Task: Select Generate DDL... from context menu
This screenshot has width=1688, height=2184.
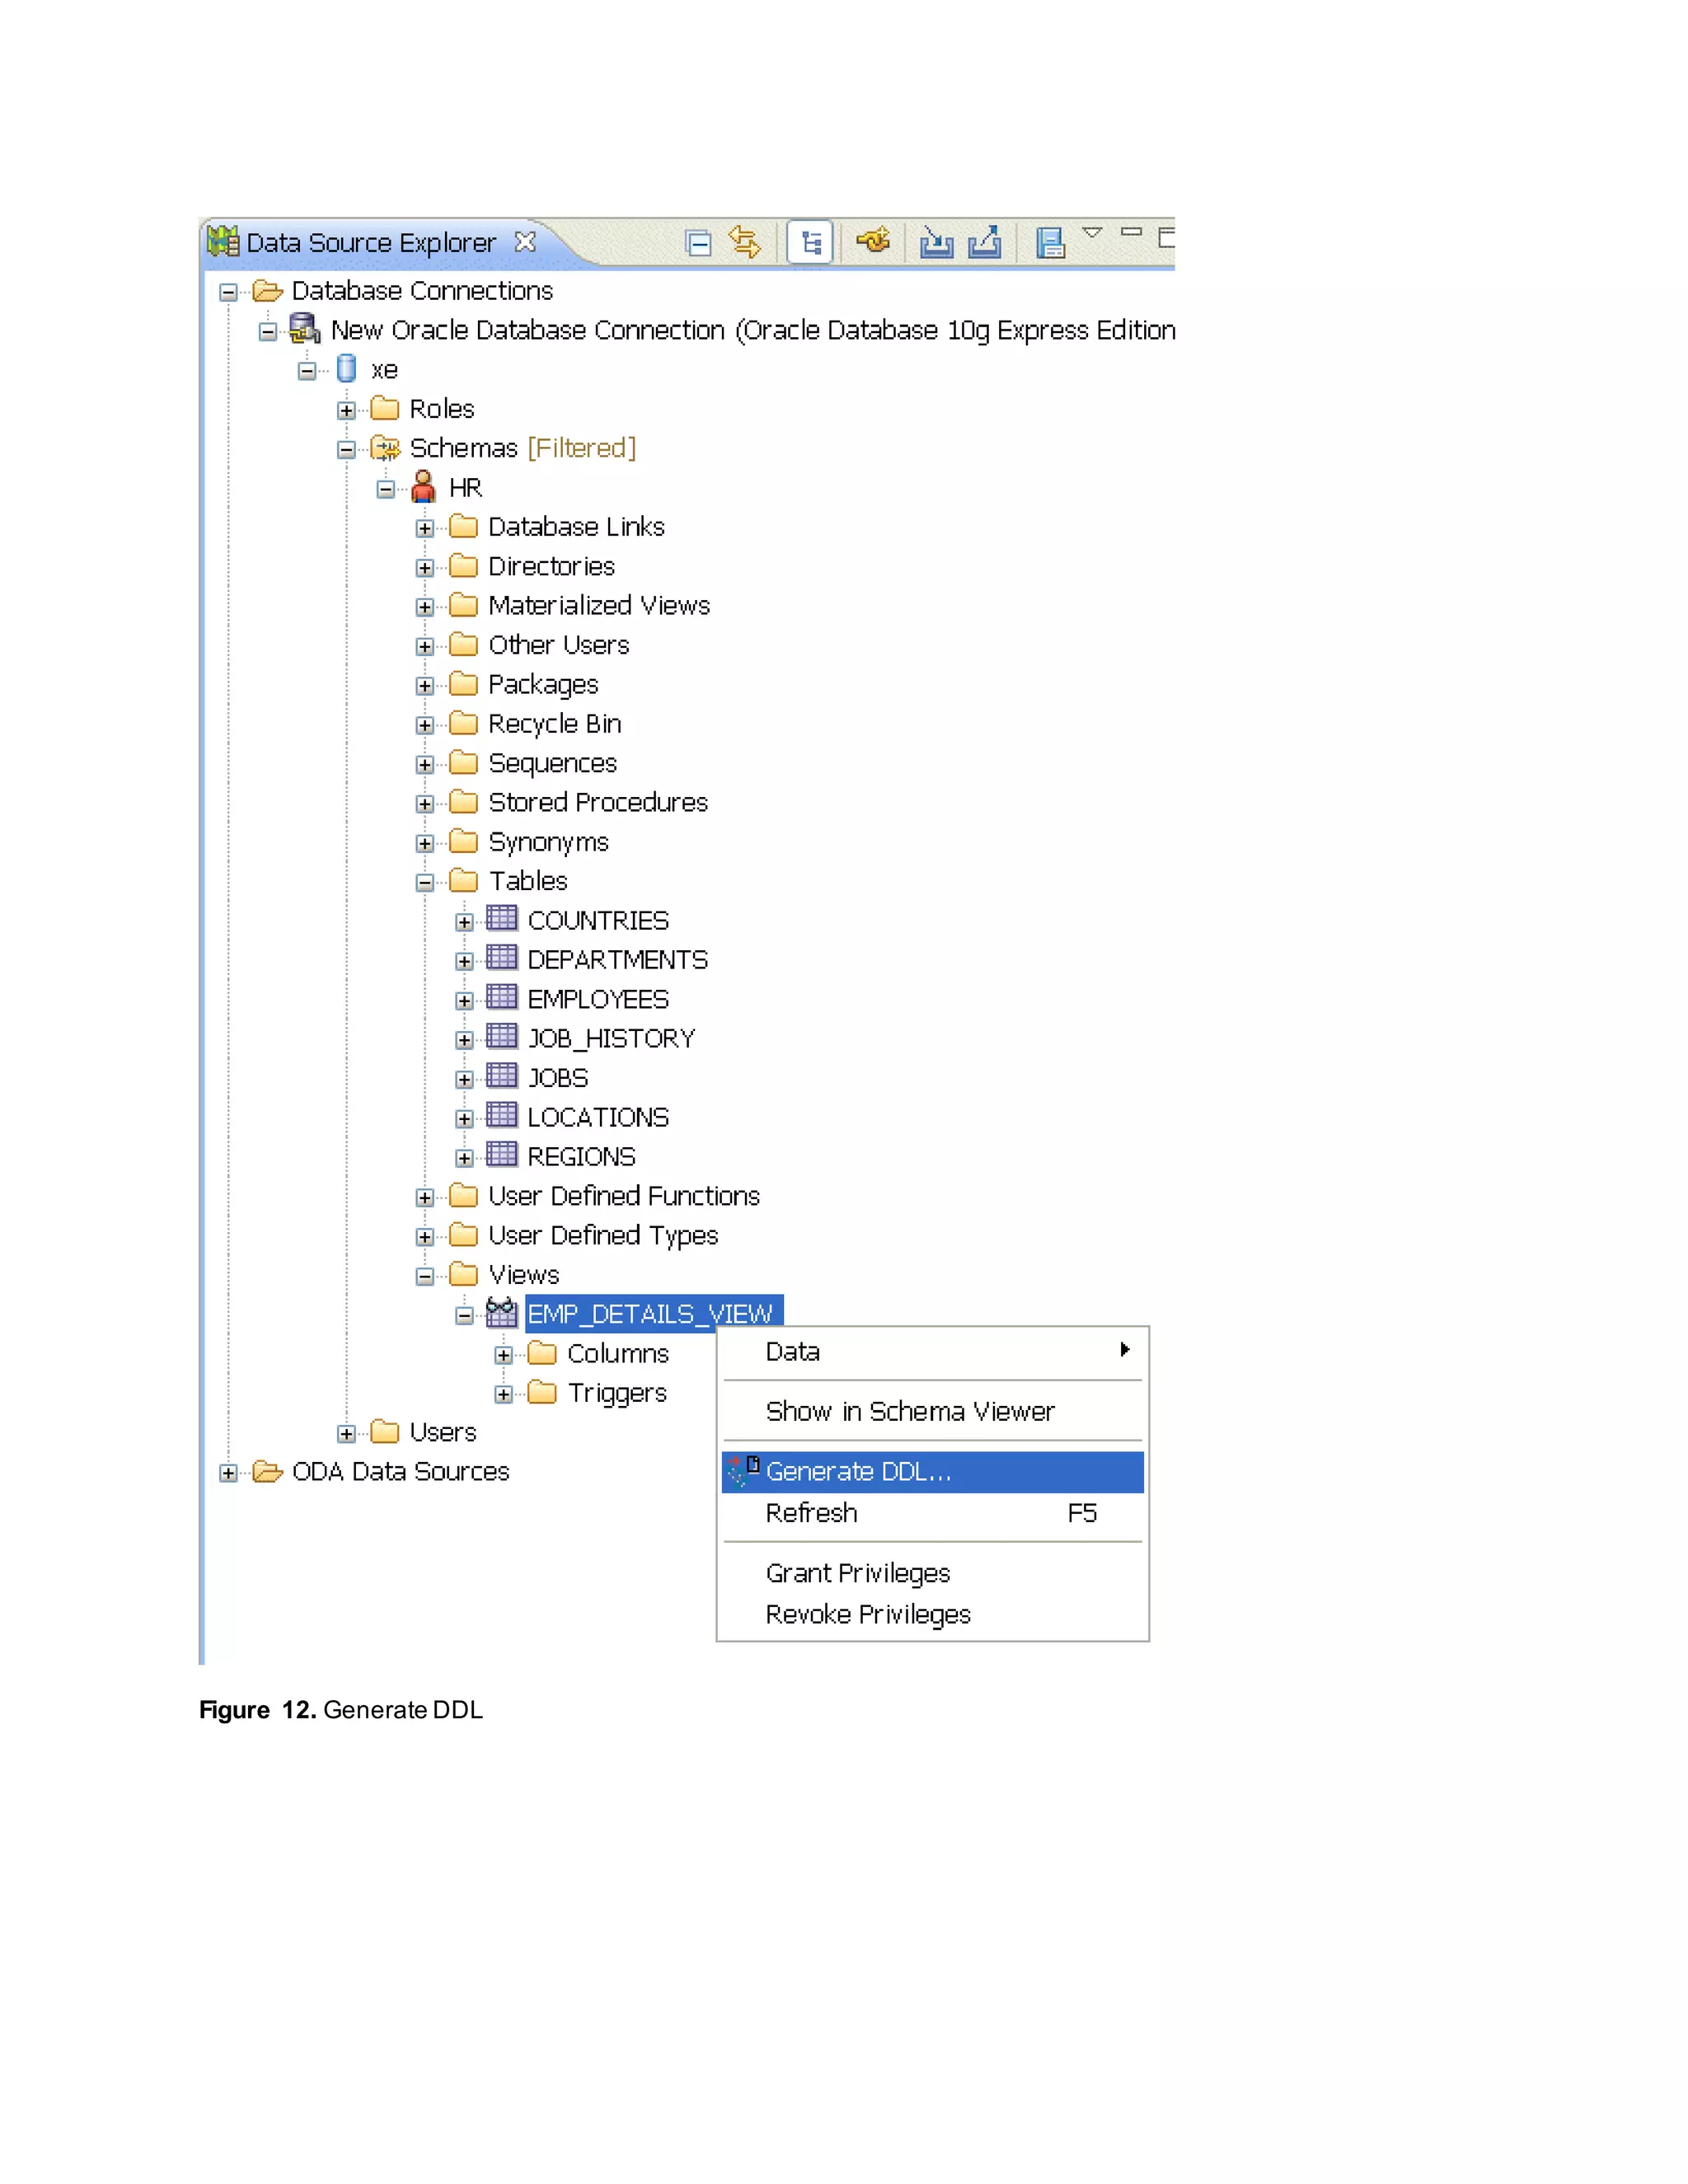Action: tap(932, 1472)
